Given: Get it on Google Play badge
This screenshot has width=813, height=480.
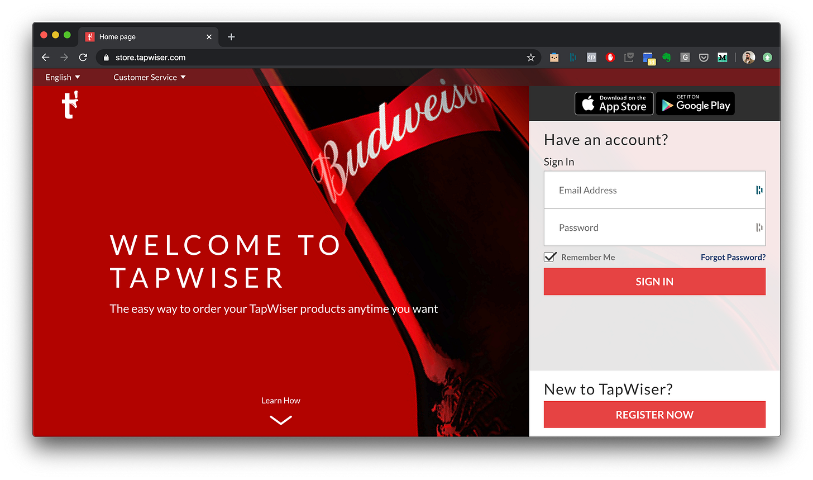Looking at the screenshot, I should tap(695, 103).
